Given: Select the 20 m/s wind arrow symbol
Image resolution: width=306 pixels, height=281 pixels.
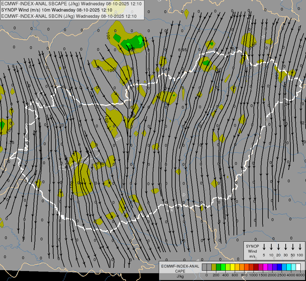Looking at the screenshot, I should 278,247.
